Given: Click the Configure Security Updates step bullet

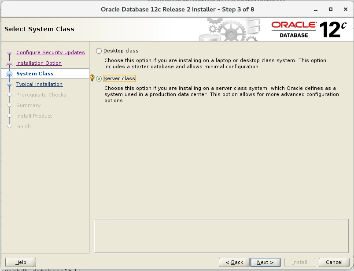Looking at the screenshot, I should 10,53.
